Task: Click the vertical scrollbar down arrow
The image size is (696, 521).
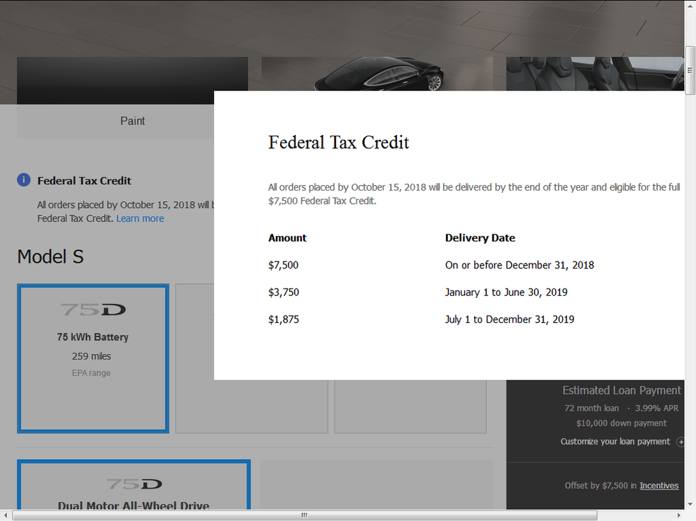Action: click(690, 504)
